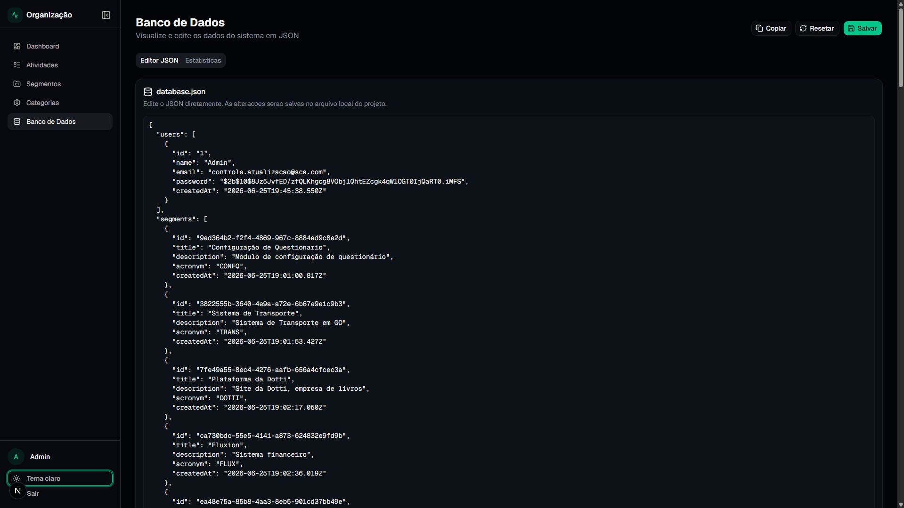This screenshot has width=904, height=508.
Task: Toggle Tema claro light theme
Action: coord(60,478)
